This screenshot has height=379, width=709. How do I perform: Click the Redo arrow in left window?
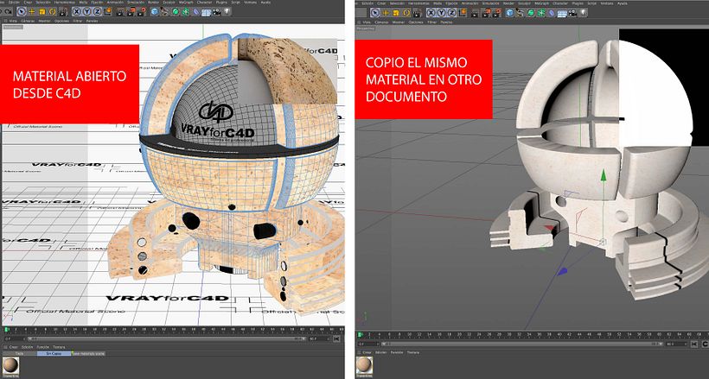pos(8,11)
